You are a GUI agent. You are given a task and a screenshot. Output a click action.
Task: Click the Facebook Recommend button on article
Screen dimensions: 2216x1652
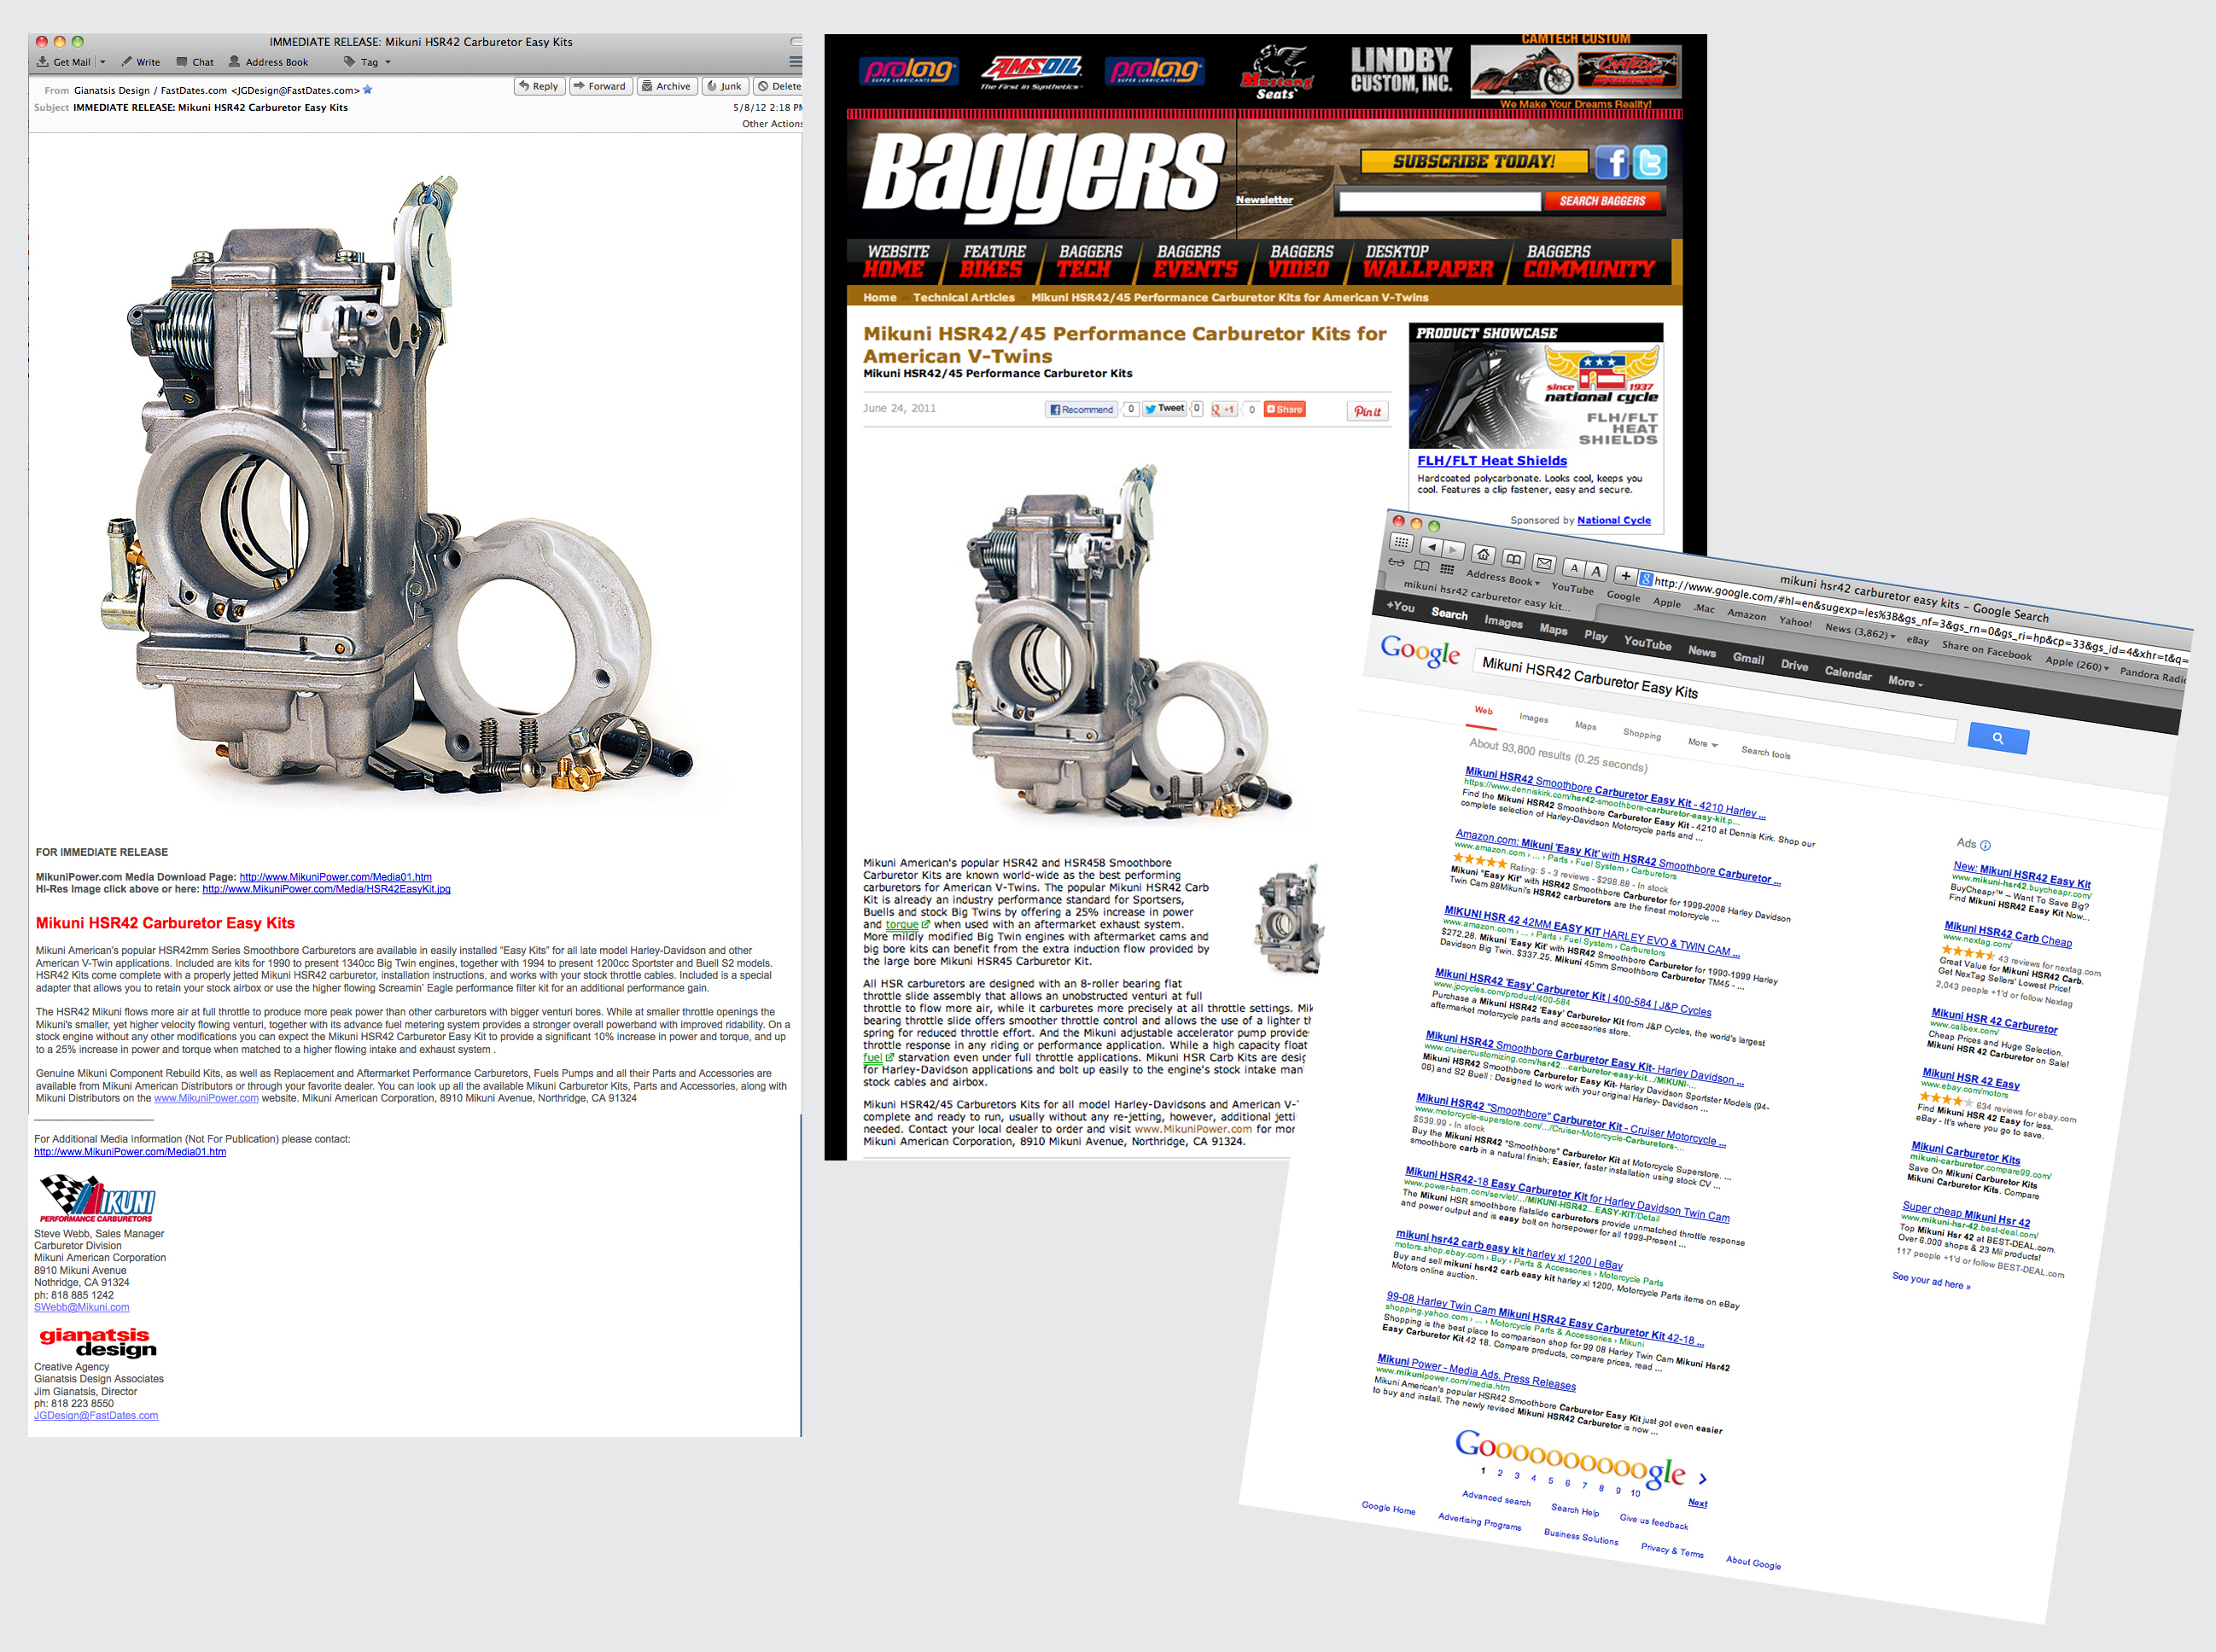1082,409
